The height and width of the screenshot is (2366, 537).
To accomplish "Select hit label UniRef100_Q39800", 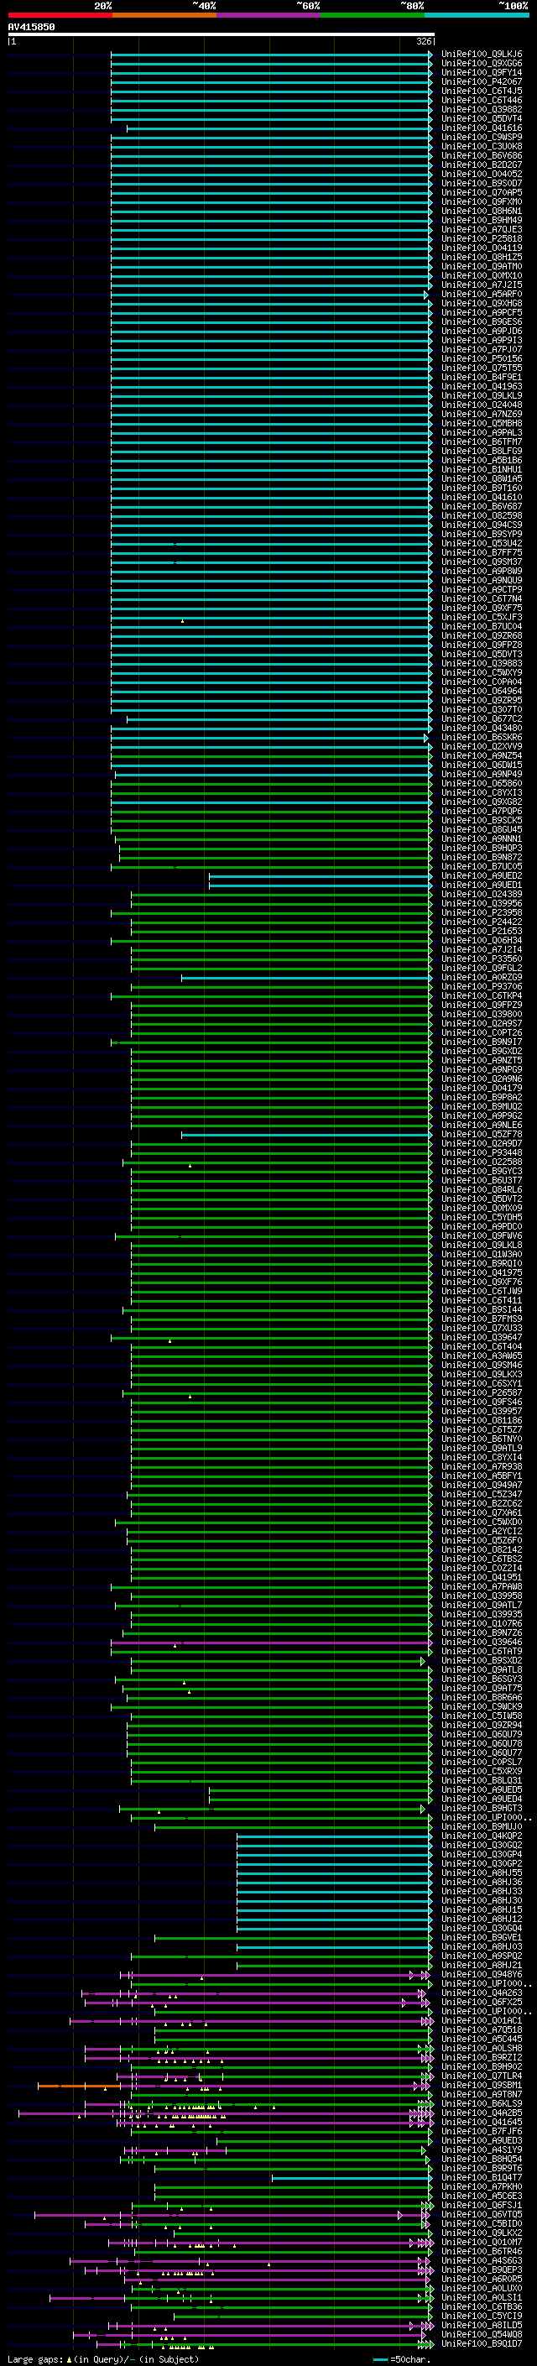I will [x=482, y=1013].
